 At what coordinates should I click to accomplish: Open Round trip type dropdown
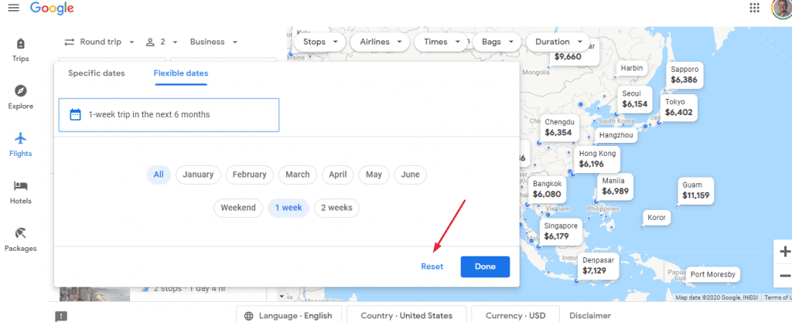(100, 42)
